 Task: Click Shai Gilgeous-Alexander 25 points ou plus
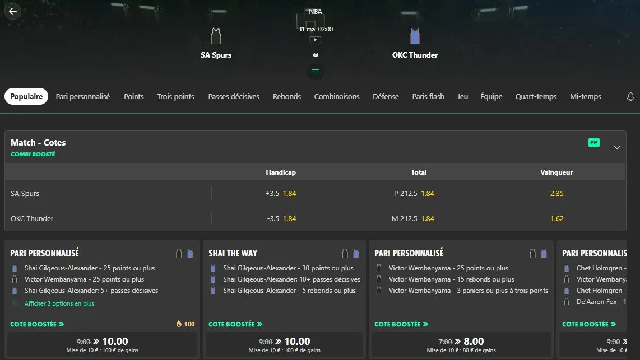pyautogui.click(x=90, y=268)
